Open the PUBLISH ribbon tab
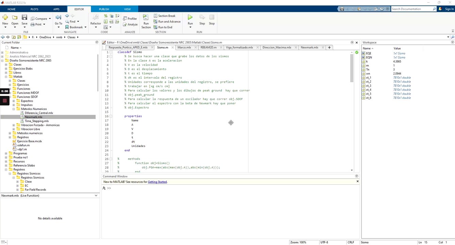 104,9
